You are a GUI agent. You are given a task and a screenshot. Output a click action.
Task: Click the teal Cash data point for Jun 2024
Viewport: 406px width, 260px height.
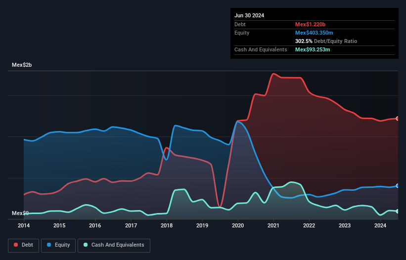398,212
